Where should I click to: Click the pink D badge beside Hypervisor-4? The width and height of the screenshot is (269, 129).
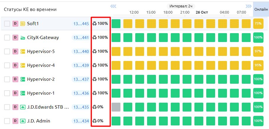click(x=15, y=65)
